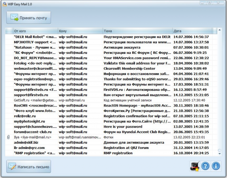Sort emails by the Кому column header

[80, 31]
